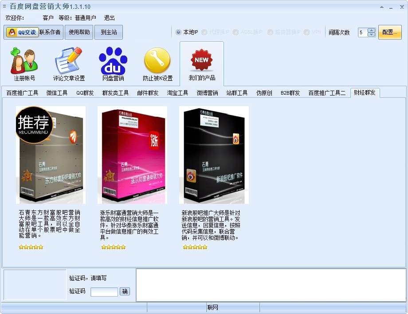Switch to the 微信工具 tab
Image resolution: width=408 pixels, height=314 pixels.
coord(56,93)
